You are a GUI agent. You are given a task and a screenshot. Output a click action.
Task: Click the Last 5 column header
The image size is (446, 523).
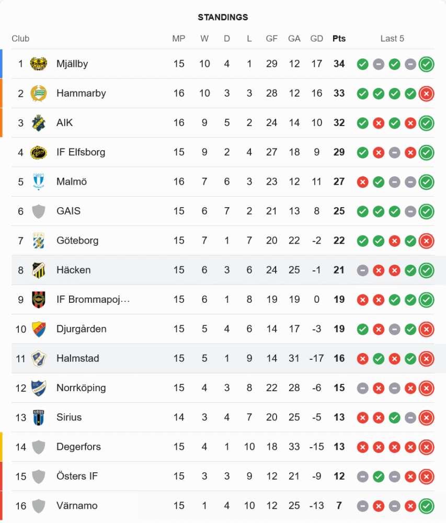pyautogui.click(x=392, y=39)
